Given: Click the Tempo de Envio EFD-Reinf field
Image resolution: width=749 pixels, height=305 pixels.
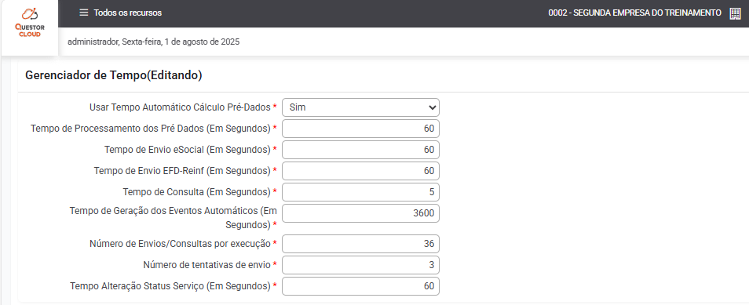Looking at the screenshot, I should coord(360,171).
